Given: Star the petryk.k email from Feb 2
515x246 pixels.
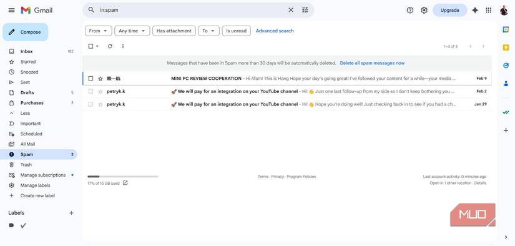Looking at the screenshot, I should (x=100, y=91).
